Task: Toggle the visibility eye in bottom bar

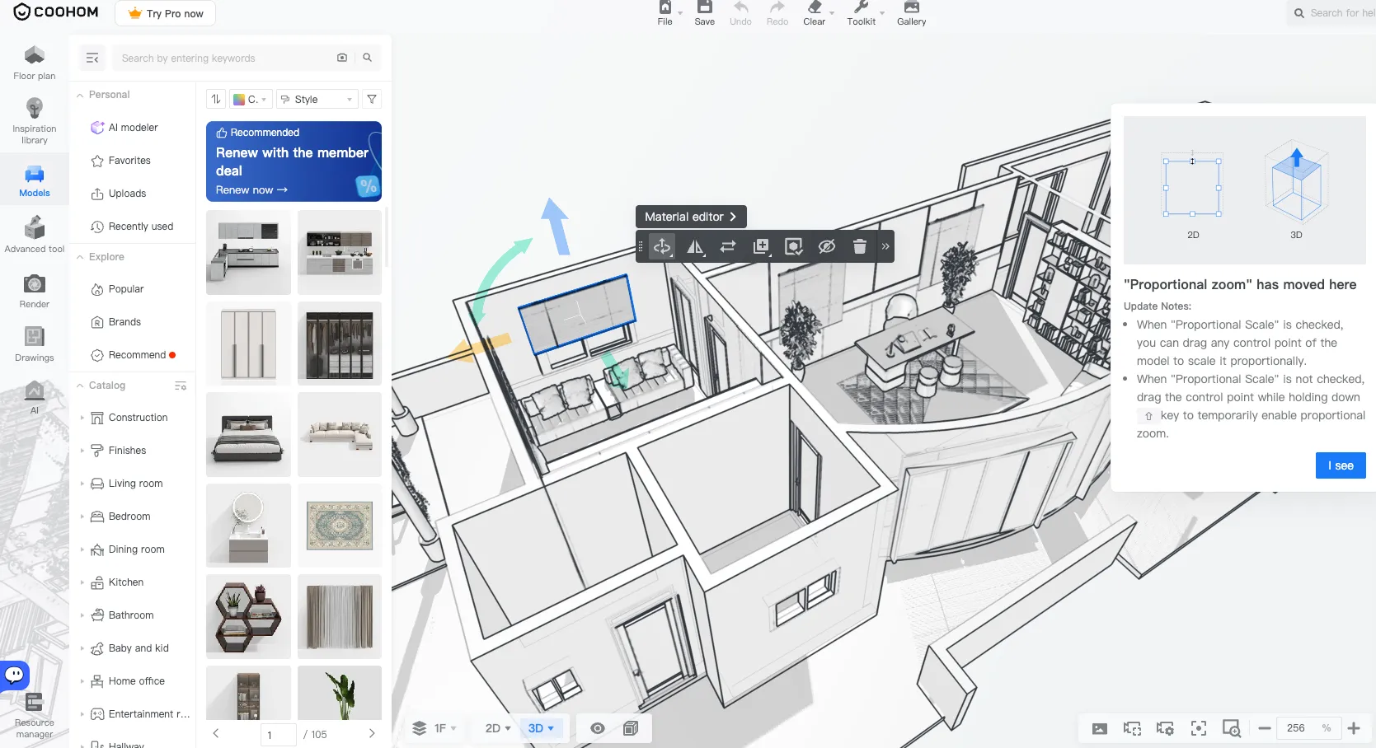Action: click(598, 728)
